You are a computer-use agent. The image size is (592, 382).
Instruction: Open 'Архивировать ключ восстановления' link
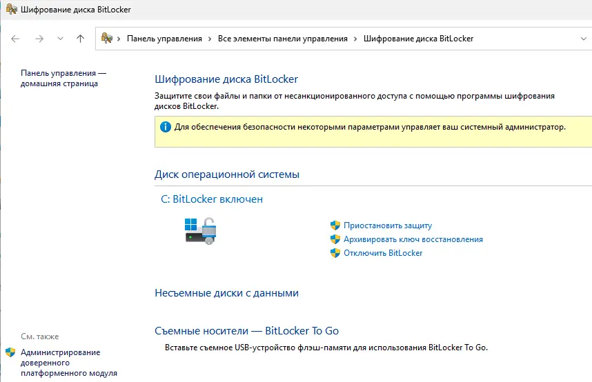[413, 239]
